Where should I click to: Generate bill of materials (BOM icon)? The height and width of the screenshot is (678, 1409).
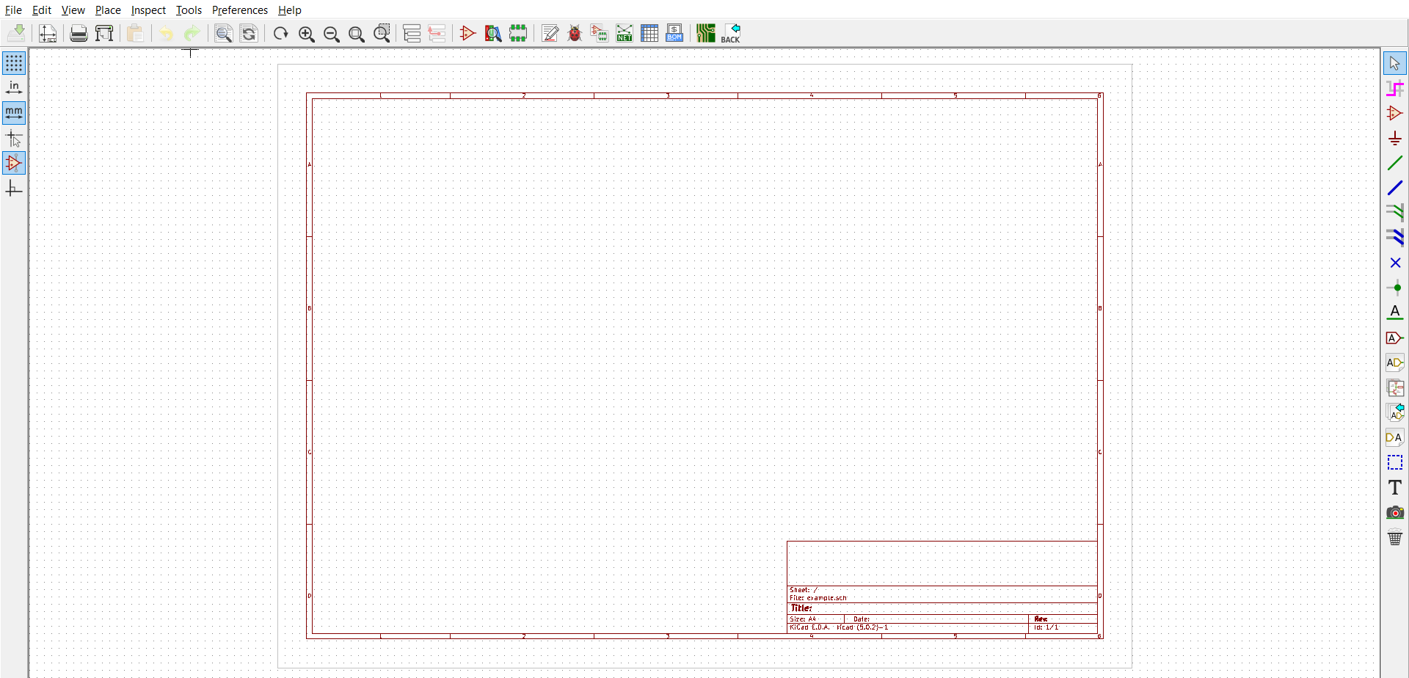(674, 33)
